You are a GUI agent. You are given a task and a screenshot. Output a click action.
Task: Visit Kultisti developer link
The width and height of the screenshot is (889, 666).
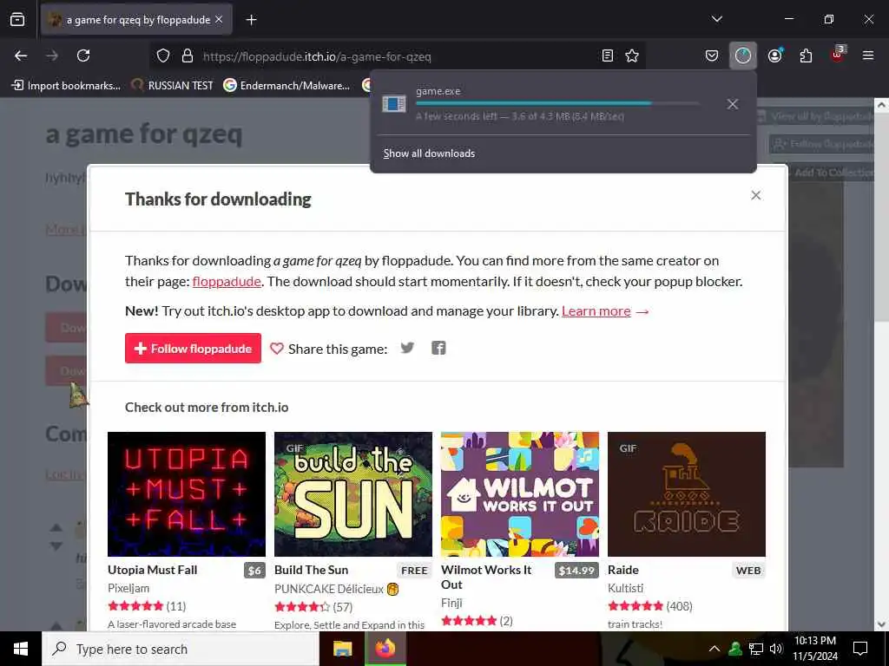coord(625,589)
